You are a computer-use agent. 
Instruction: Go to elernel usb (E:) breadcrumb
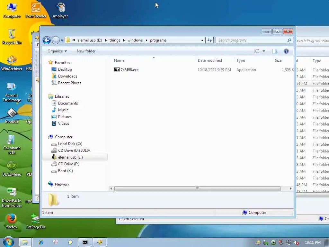[90, 40]
